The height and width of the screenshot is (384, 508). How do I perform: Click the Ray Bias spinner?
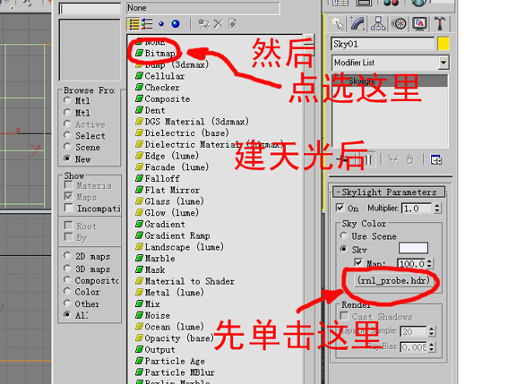432,347
